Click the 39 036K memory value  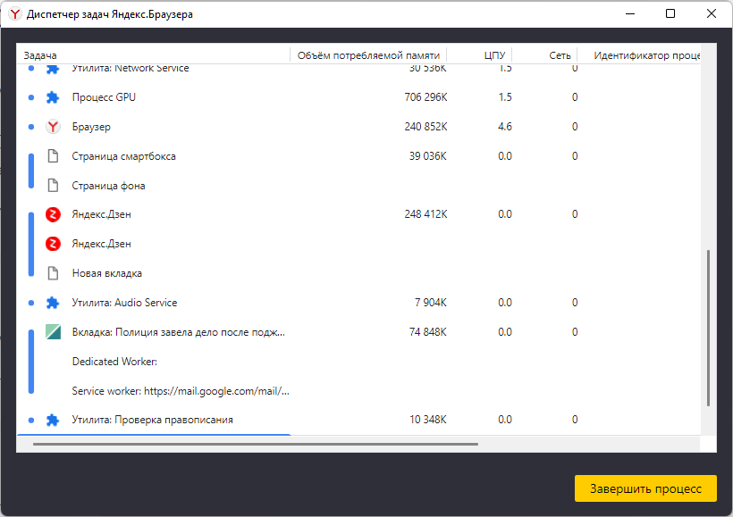click(x=428, y=156)
